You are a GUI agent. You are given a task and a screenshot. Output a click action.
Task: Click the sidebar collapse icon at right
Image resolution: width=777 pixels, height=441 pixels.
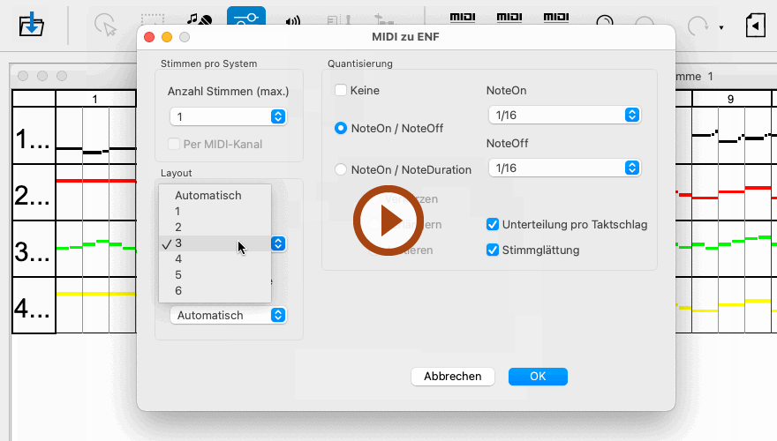(755, 25)
